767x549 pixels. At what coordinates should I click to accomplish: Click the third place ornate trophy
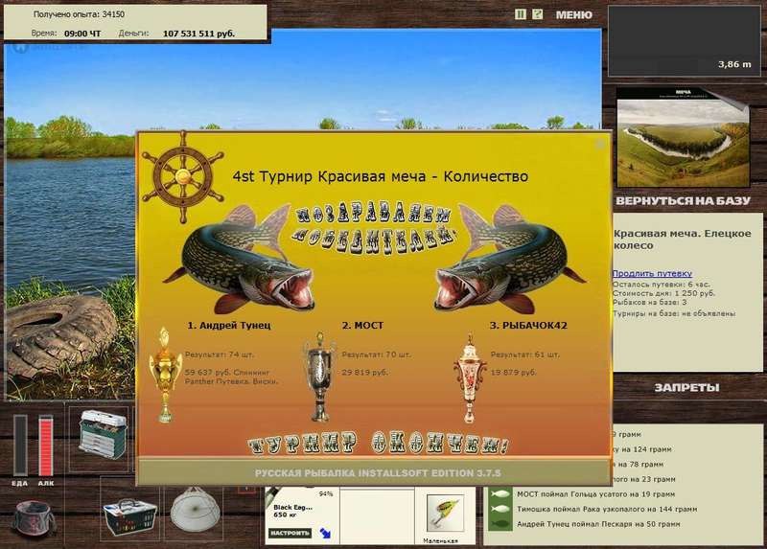(x=470, y=378)
